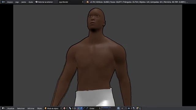Open the pivot point dropdown

coord(71,108)
